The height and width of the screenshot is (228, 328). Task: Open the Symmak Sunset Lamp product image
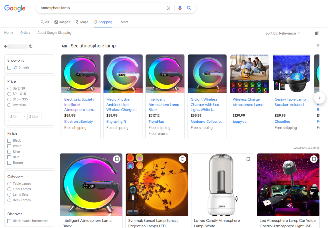coord(157,185)
